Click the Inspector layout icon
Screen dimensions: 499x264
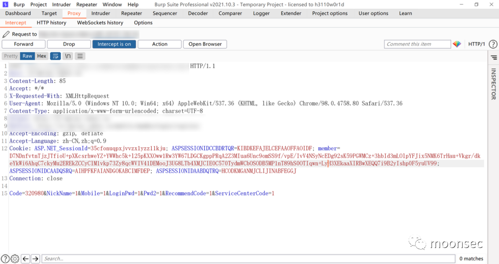point(494,57)
